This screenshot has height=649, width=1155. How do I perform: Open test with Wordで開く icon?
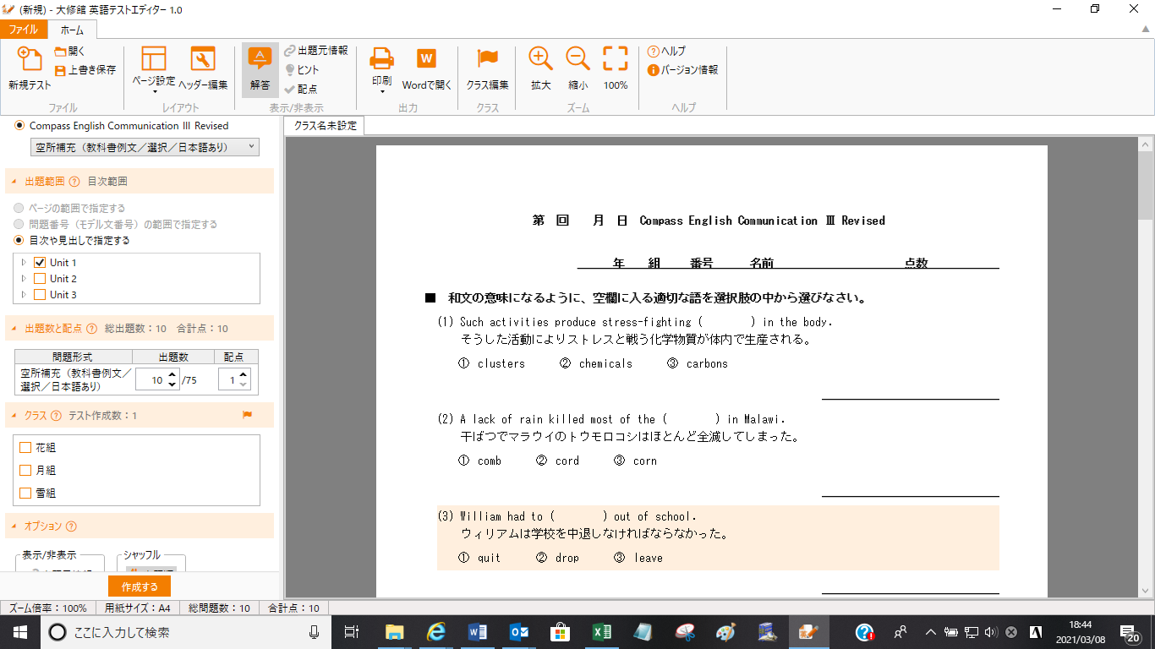(x=426, y=59)
